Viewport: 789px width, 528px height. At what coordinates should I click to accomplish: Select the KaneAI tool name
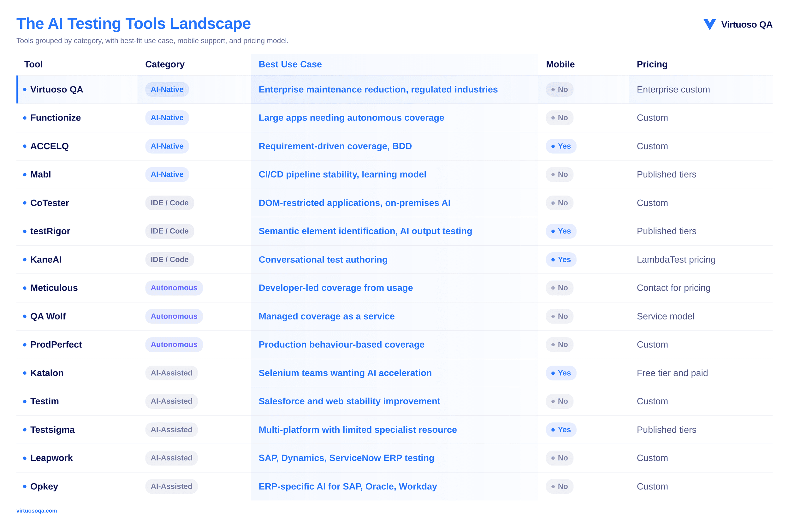click(x=46, y=260)
